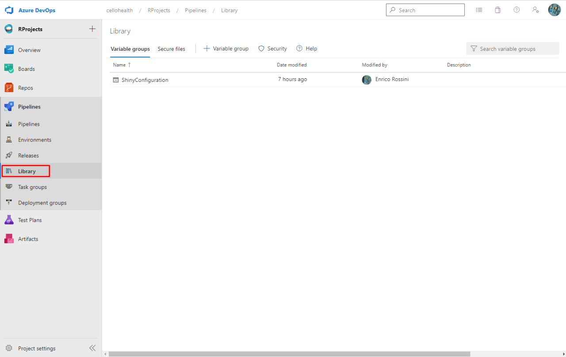Create a new Variable group

pos(226,48)
